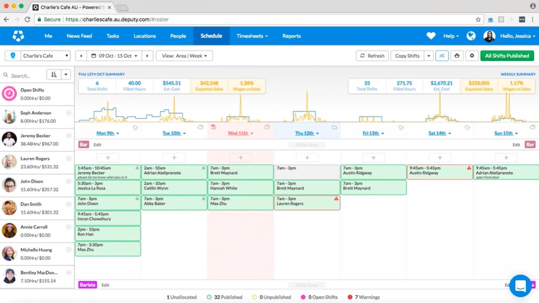
Task: Hide the Bar area row
Action: (x=307, y=144)
